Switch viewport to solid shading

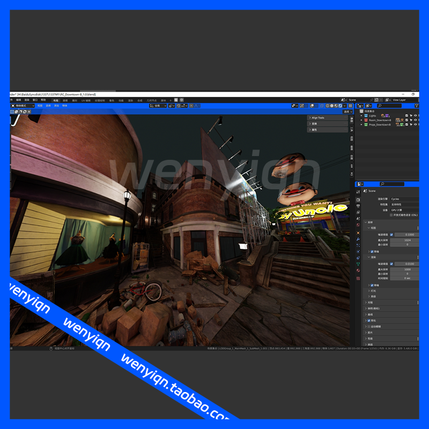tap(332, 106)
